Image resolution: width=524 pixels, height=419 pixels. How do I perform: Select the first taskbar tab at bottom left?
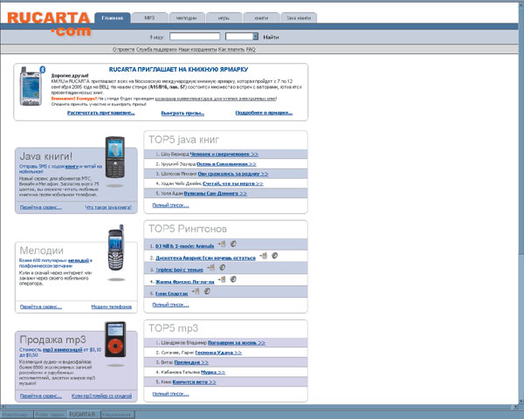click(x=17, y=415)
